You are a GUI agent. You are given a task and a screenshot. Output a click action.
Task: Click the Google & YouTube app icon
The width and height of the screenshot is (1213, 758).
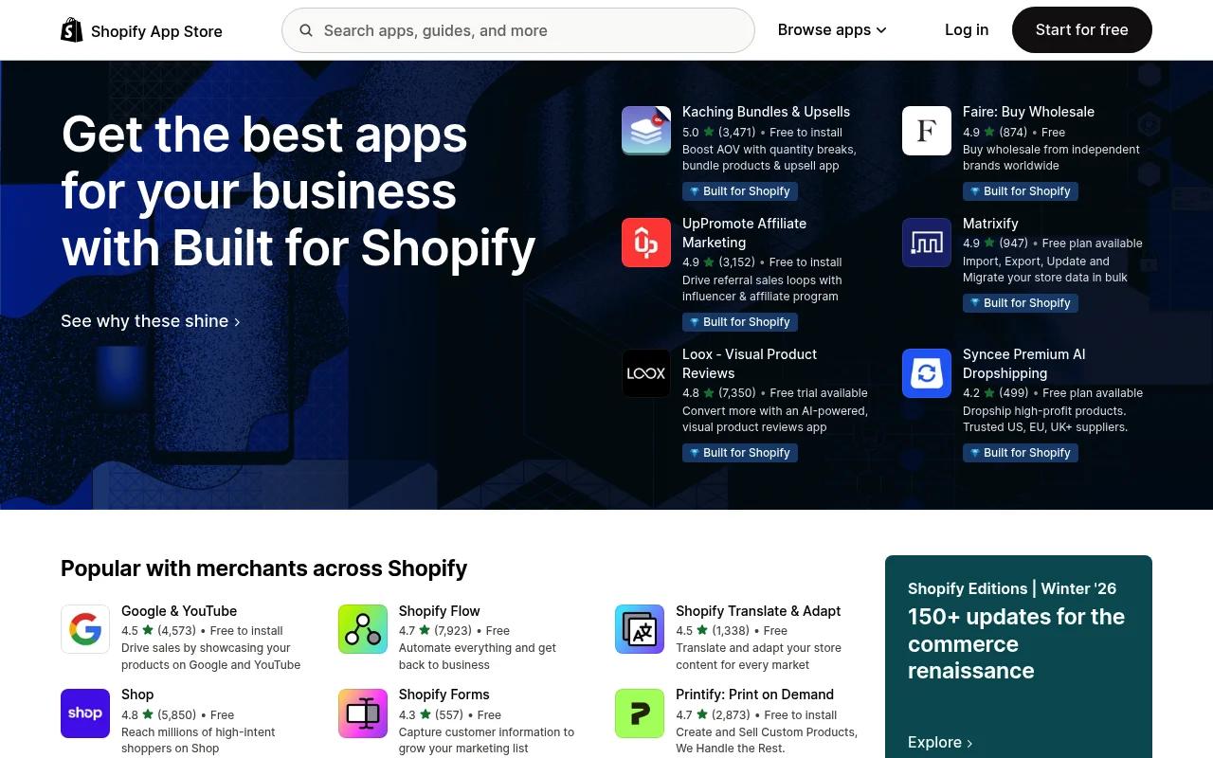coord(85,628)
